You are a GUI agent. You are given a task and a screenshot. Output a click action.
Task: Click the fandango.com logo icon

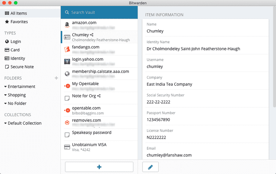pos(67,50)
